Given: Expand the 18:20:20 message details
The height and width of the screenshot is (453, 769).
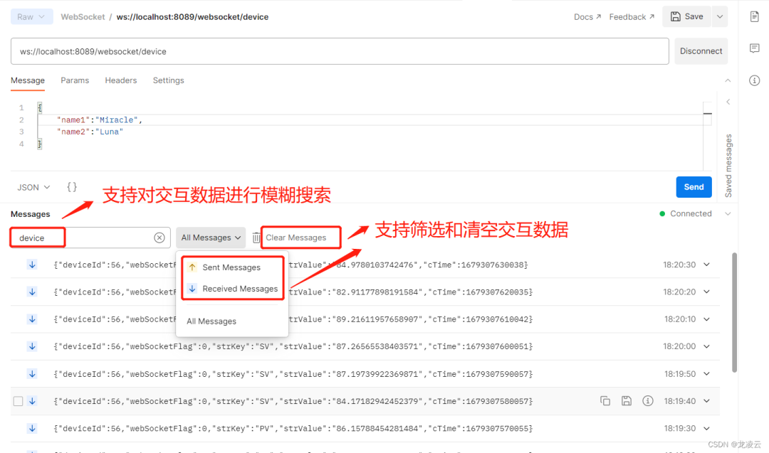Looking at the screenshot, I should (707, 292).
